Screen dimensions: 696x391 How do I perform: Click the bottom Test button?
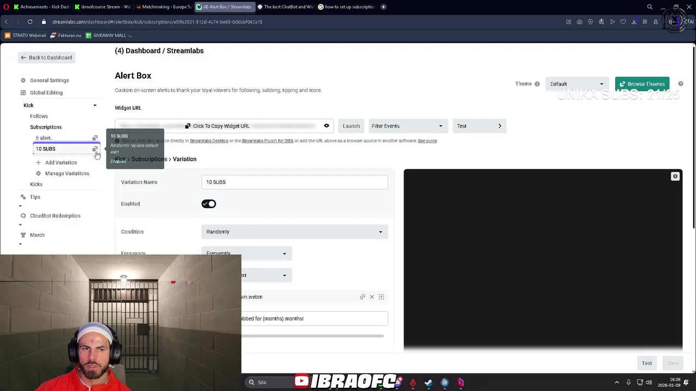click(x=647, y=363)
